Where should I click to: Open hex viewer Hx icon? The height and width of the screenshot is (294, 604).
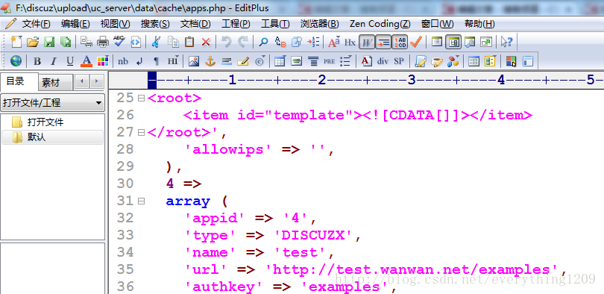350,42
